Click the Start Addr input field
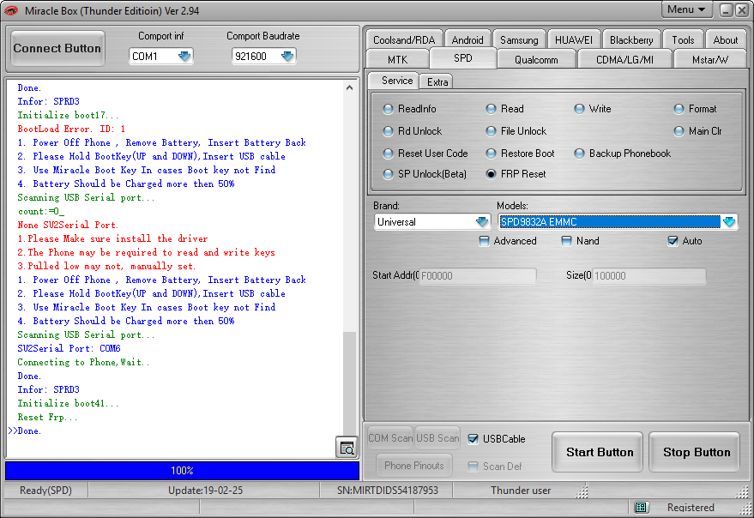The height and width of the screenshot is (518, 754). pyautogui.click(x=478, y=275)
